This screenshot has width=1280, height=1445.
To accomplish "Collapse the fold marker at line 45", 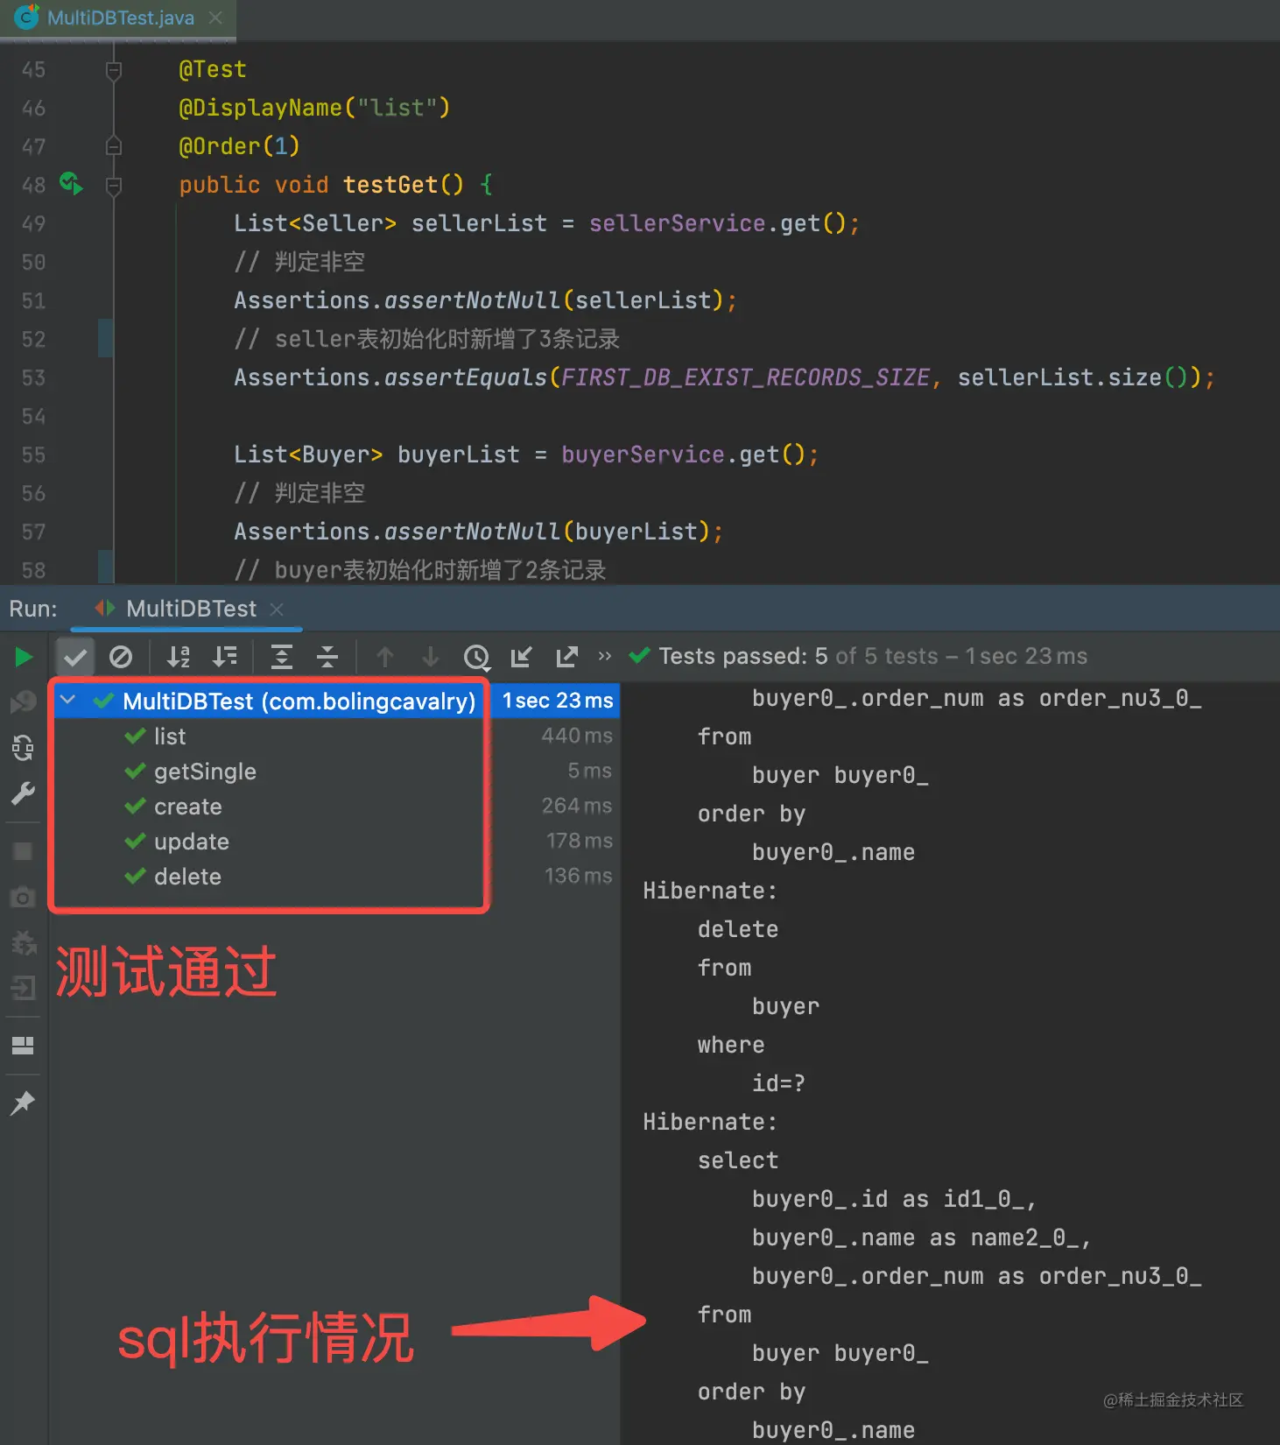I will pyautogui.click(x=113, y=70).
